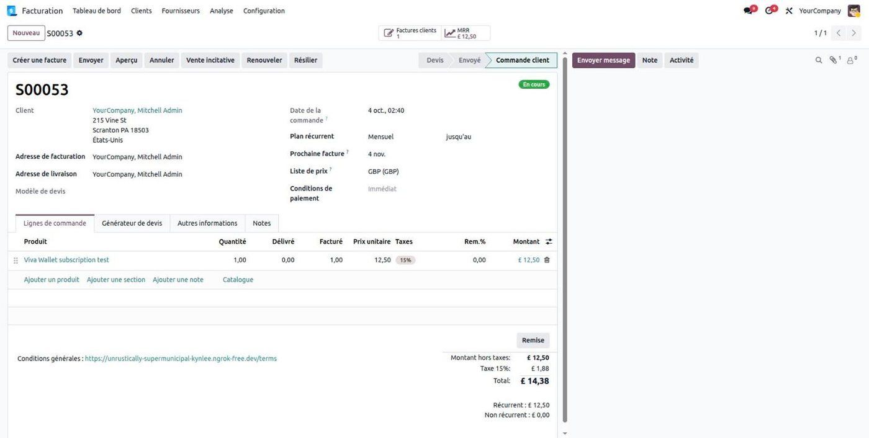The height and width of the screenshot is (438, 869).
Task: Open the conditions générales terms URL
Action: (181, 359)
